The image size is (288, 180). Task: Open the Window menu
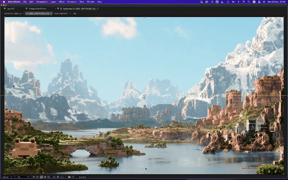pos(91,2)
